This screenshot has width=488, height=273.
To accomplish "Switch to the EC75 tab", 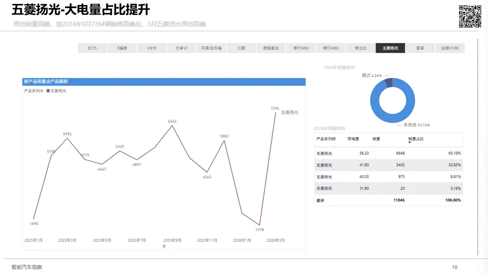I will 92,48.
